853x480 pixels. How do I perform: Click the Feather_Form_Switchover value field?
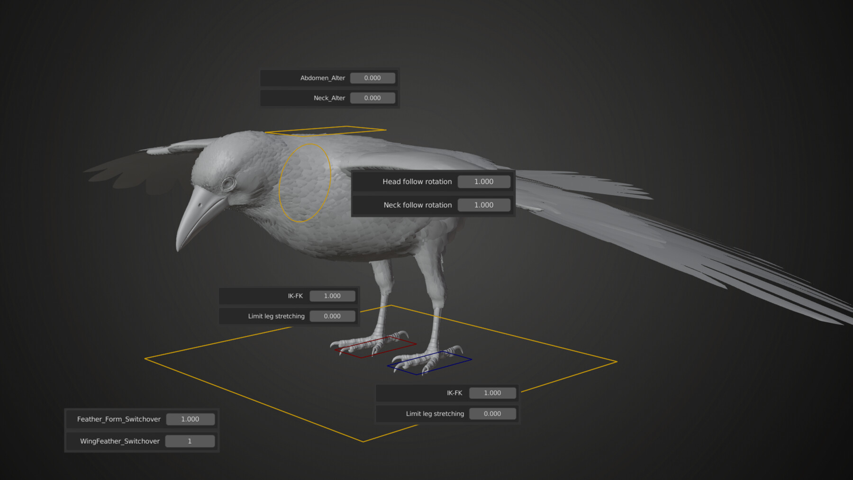[x=190, y=419]
